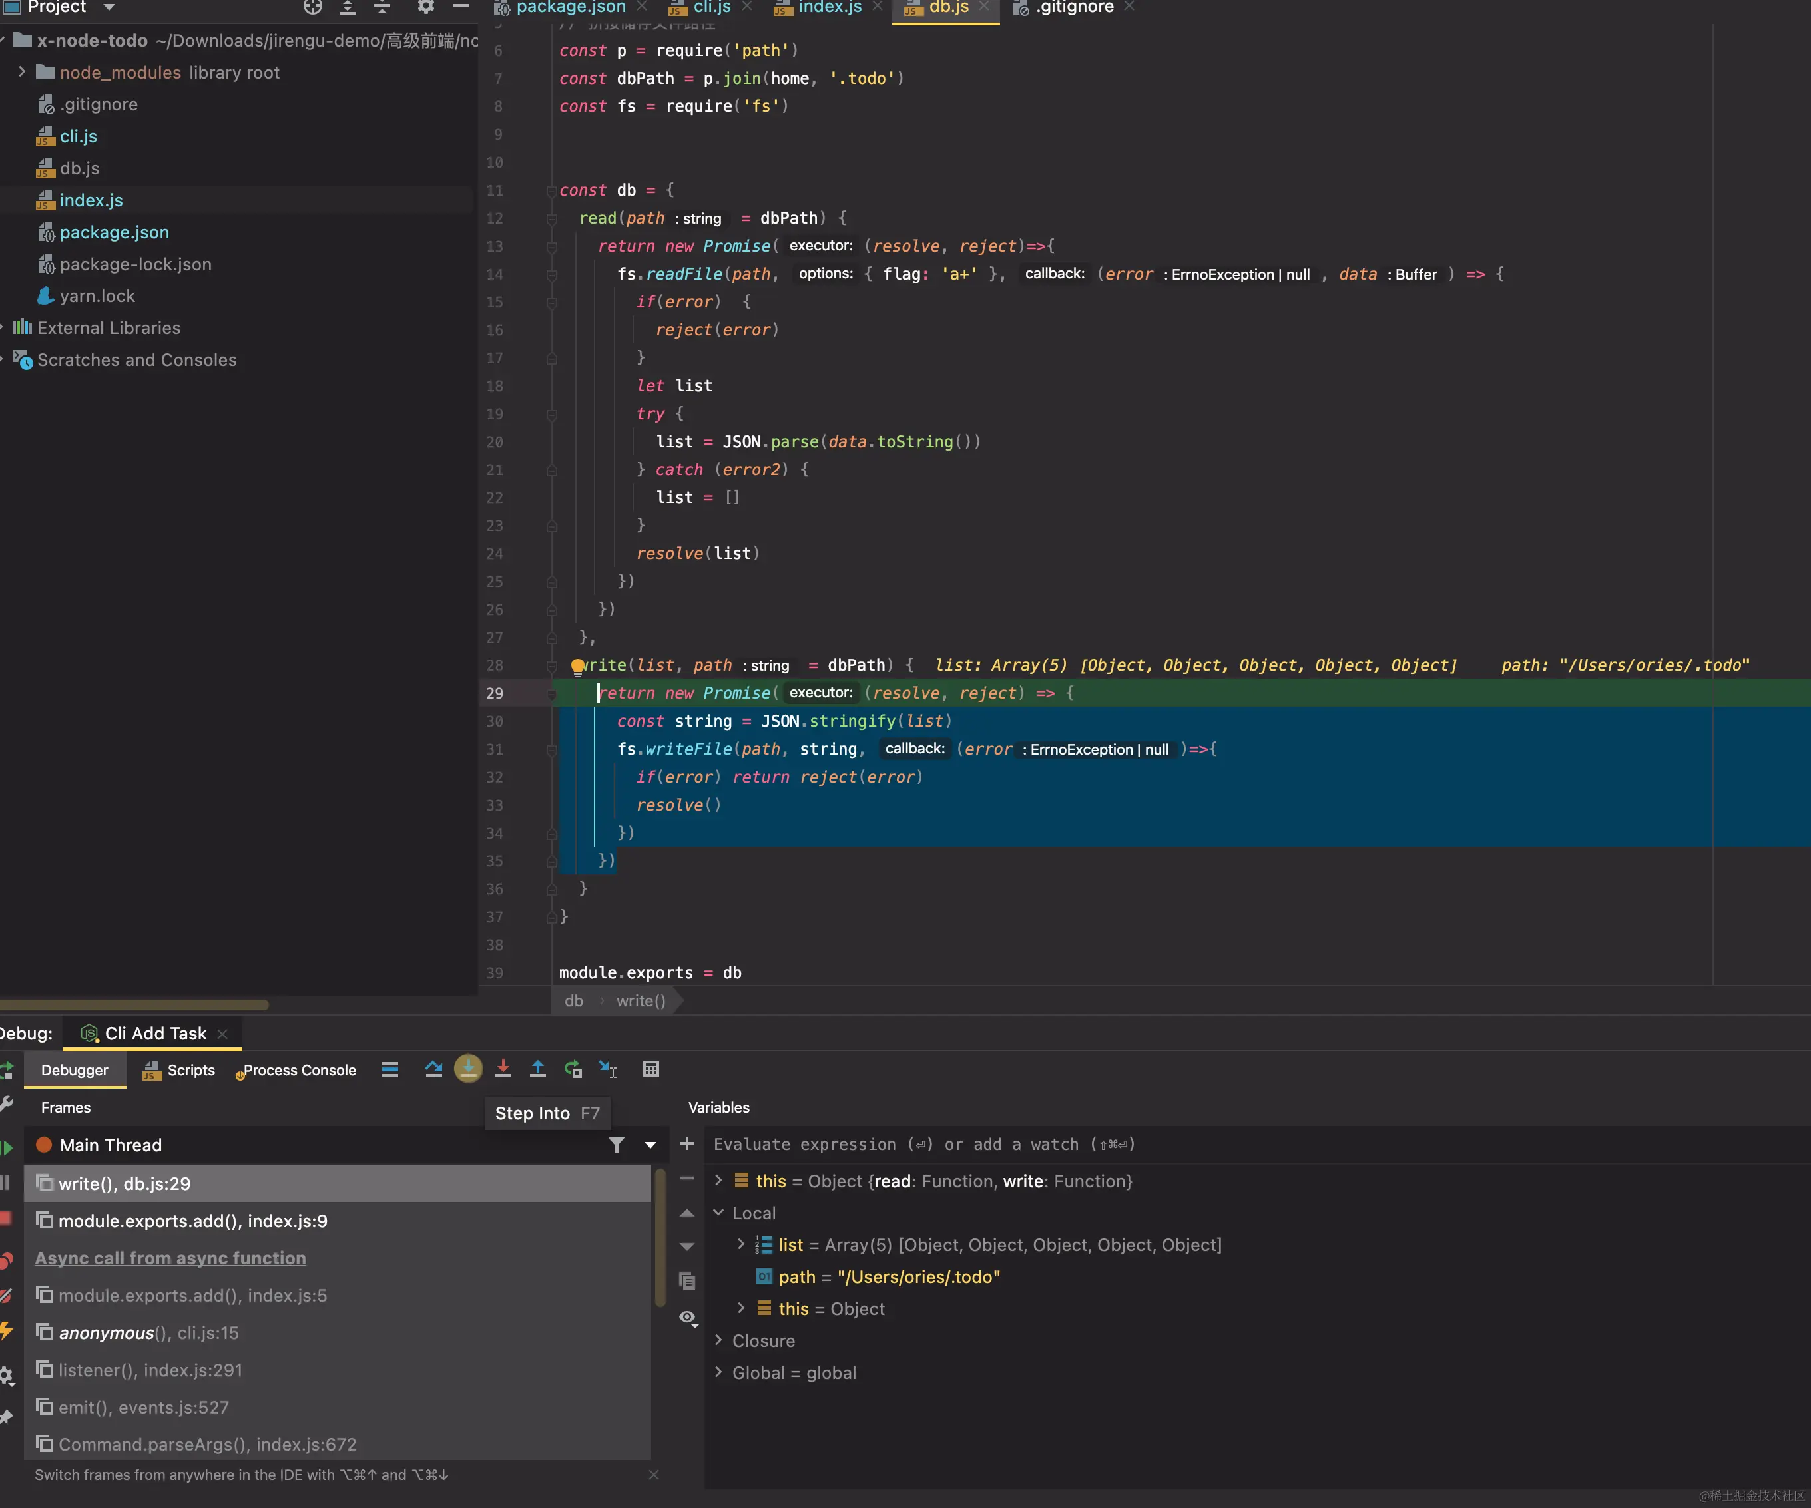The image size is (1811, 1508).
Task: Click the frames filter funnel icon
Action: 616,1145
